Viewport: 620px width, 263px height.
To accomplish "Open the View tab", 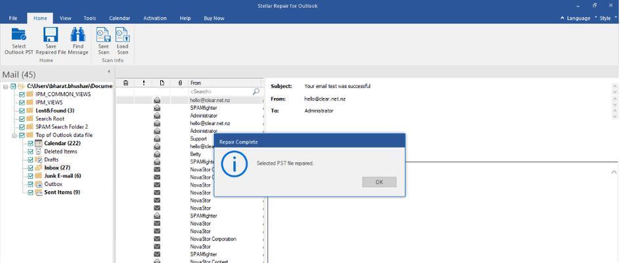I will (x=65, y=18).
